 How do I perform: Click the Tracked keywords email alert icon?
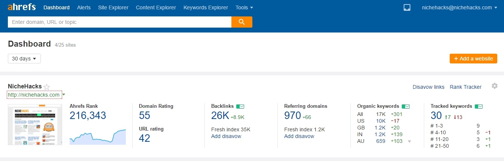point(479,106)
